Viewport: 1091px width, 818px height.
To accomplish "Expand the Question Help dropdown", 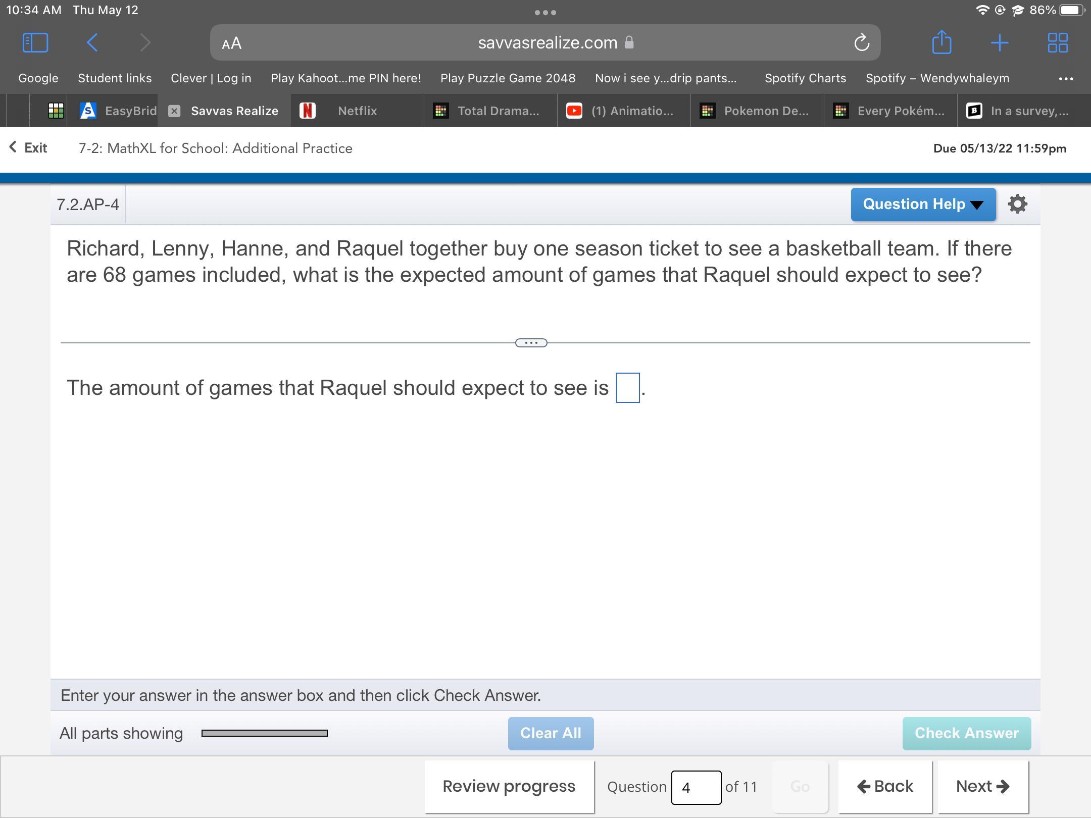I will tap(923, 205).
